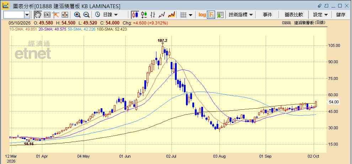The height and width of the screenshot is (164, 352).
Task: Click the closing price C: 54.000
Action: [110, 23]
